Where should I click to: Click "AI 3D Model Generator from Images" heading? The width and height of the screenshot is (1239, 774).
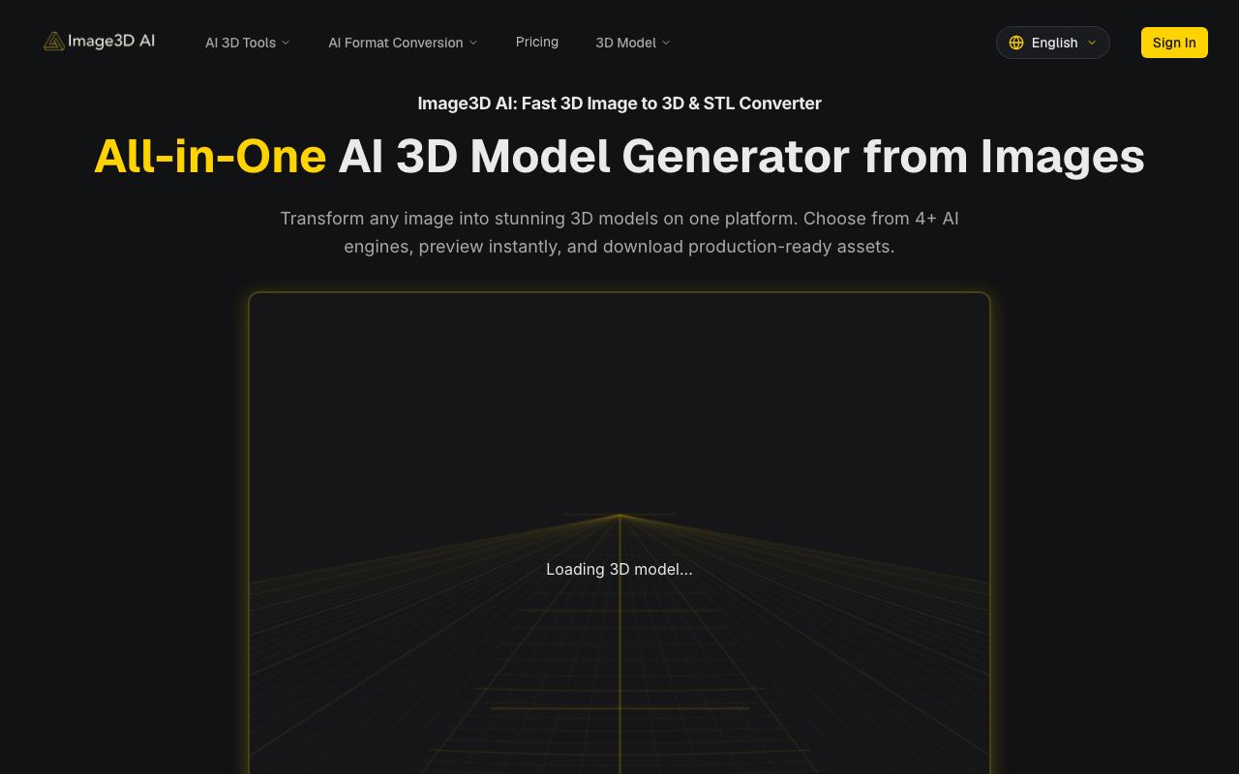(x=741, y=156)
